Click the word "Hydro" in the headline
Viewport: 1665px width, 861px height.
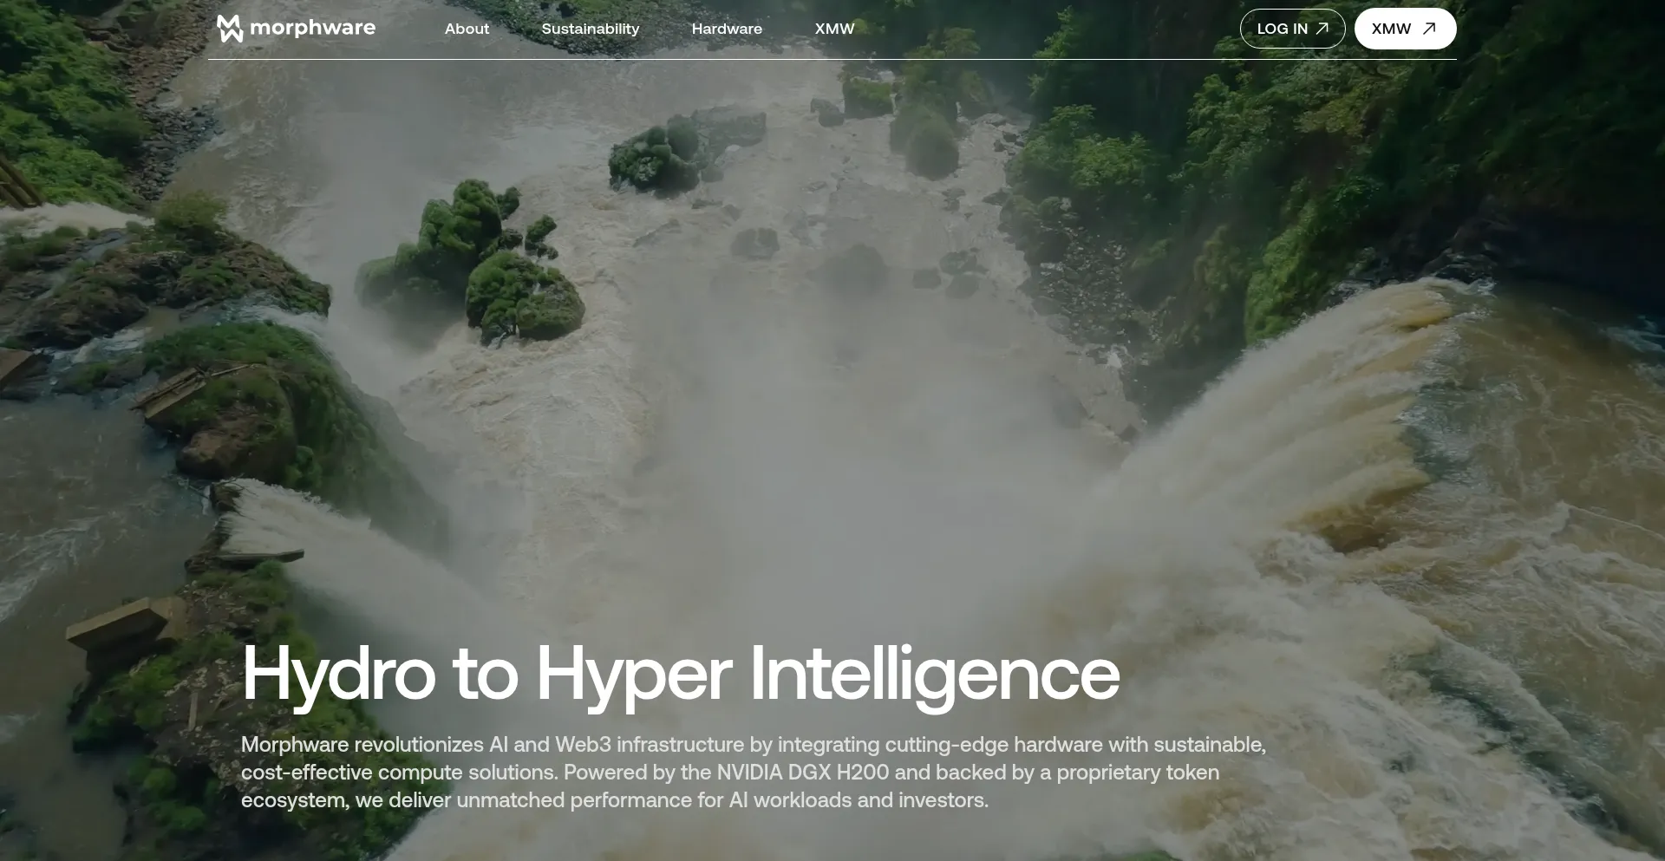pos(338,675)
